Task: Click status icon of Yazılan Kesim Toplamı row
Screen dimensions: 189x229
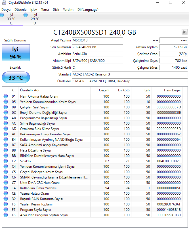Action: (6, 204)
